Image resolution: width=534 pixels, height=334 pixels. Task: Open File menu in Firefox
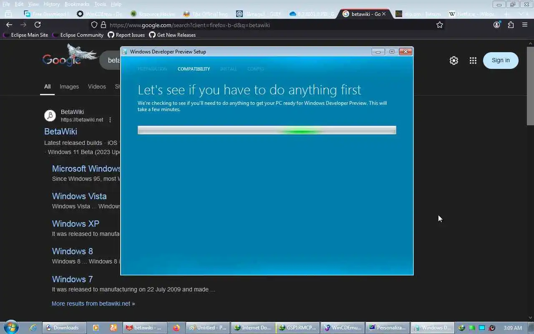(6, 4)
